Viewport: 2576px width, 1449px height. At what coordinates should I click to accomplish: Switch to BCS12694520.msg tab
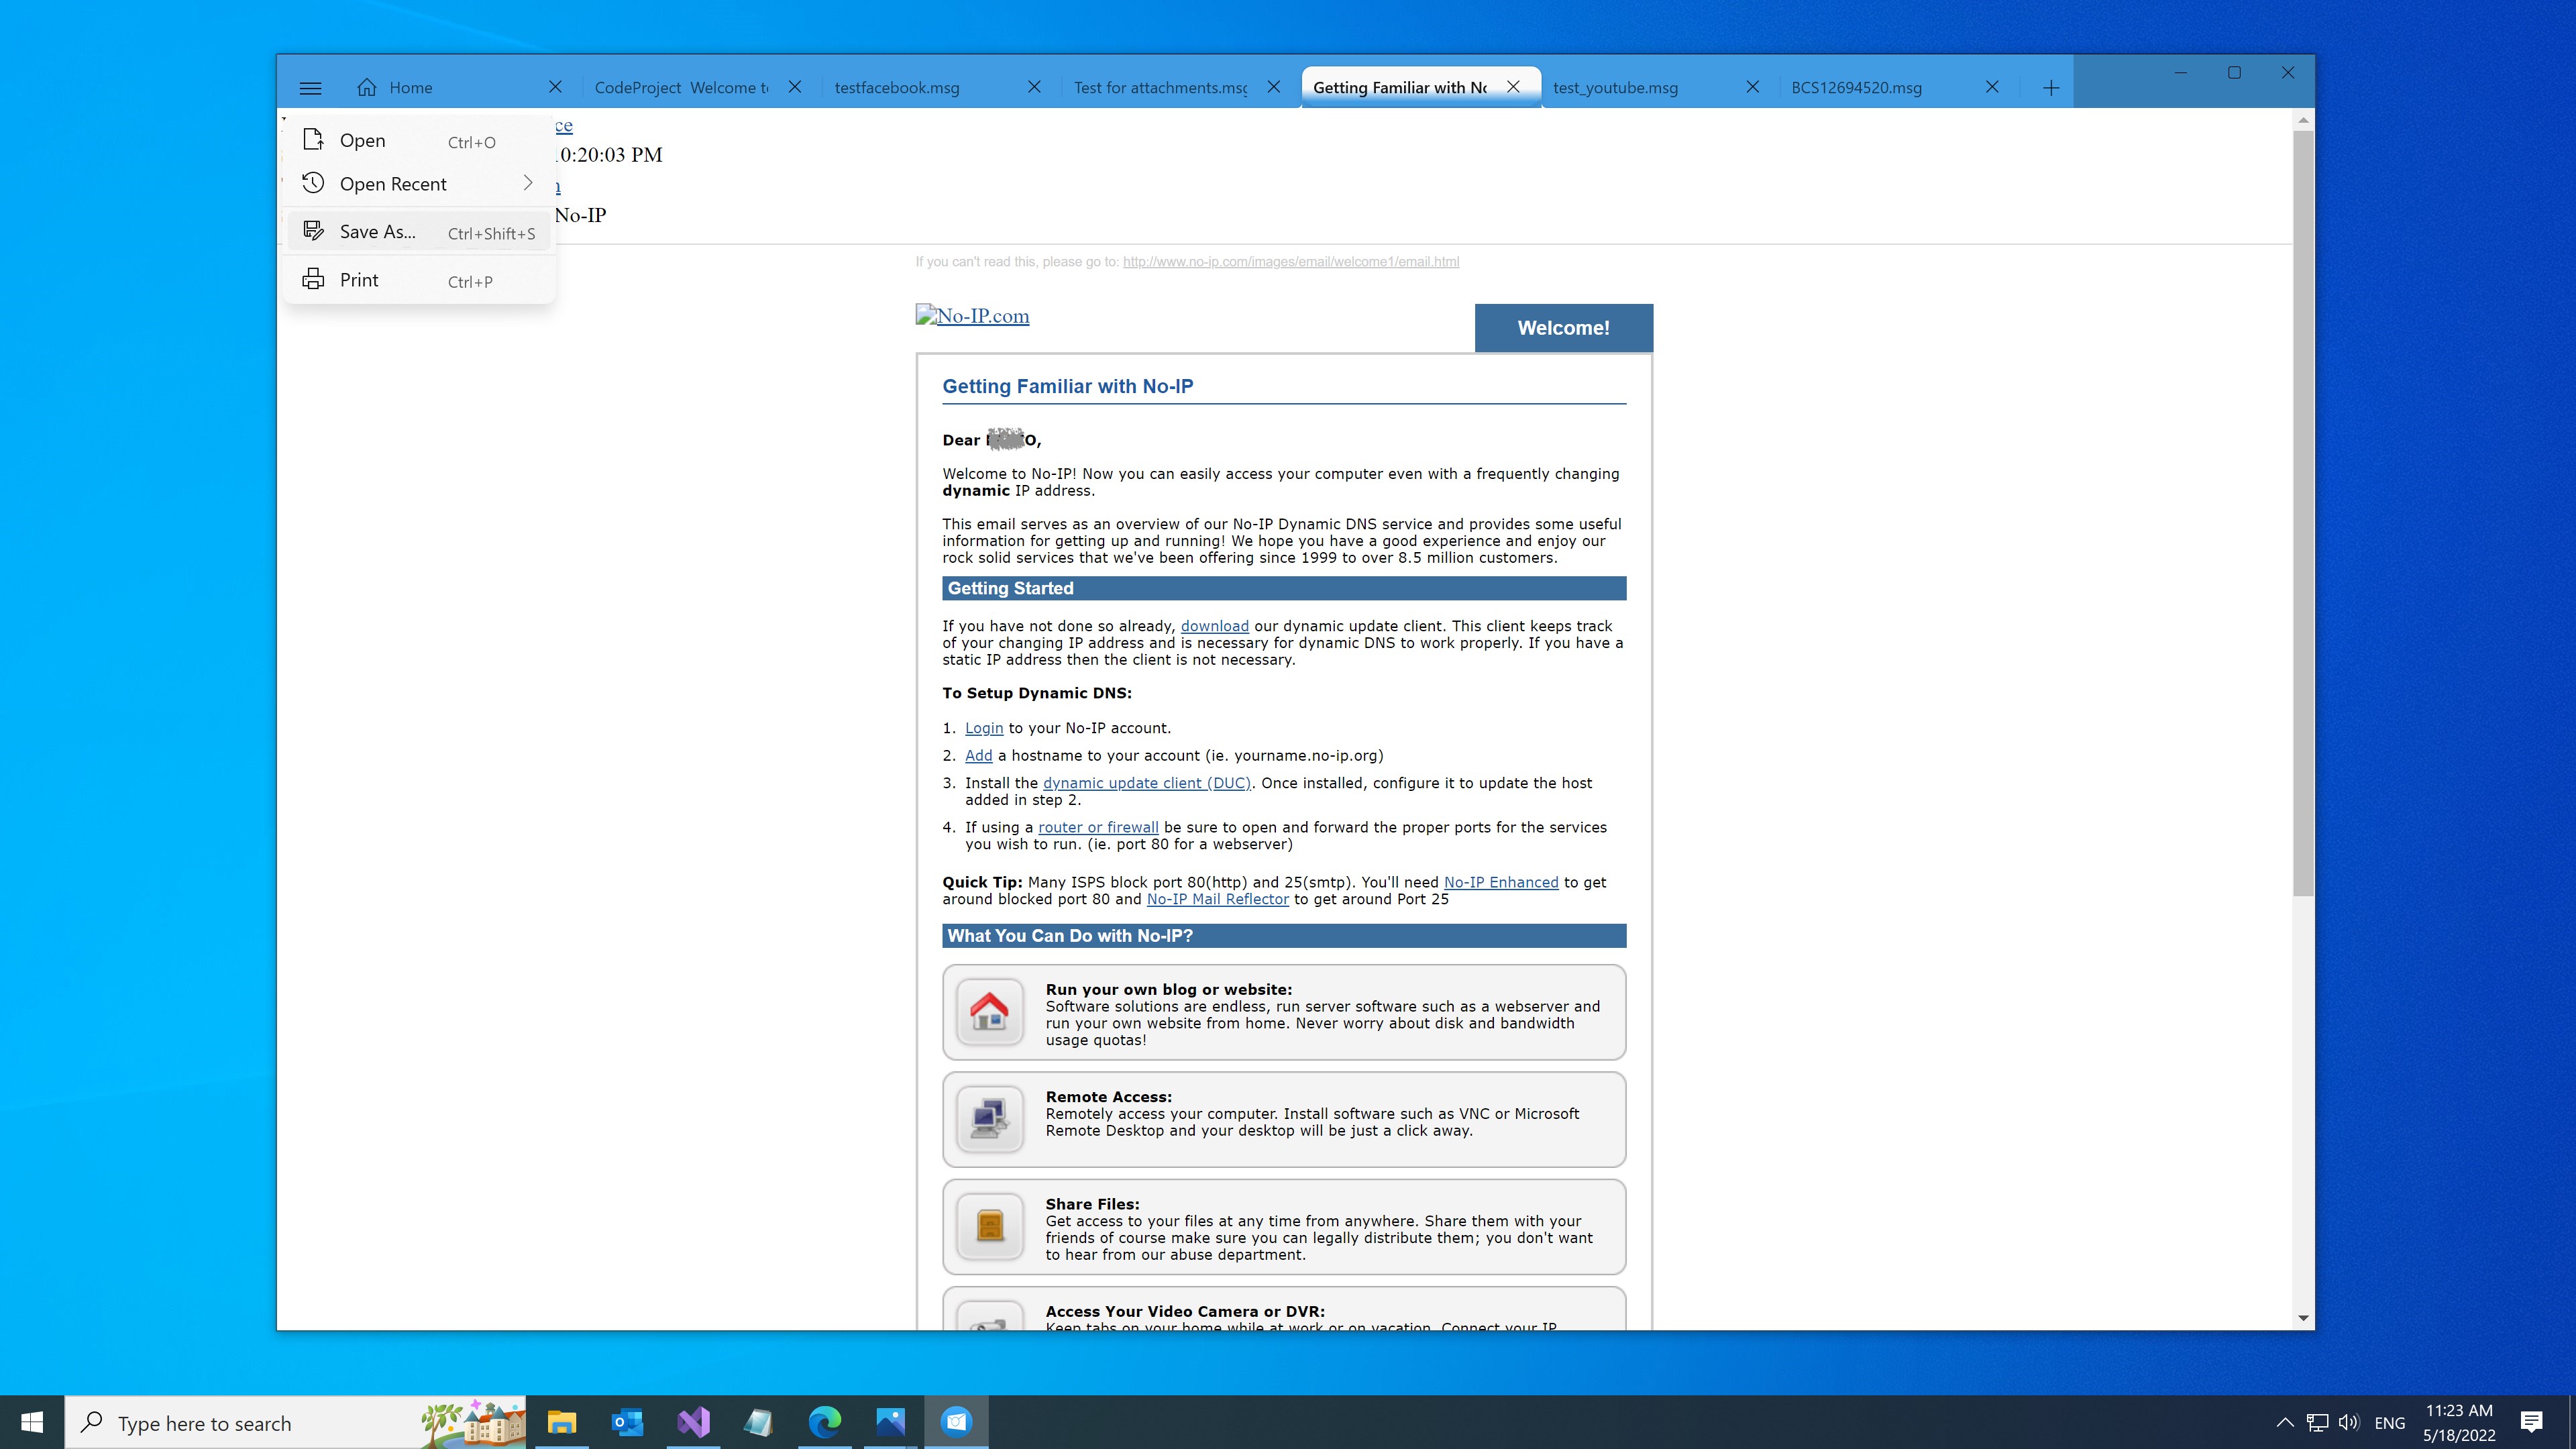(1856, 88)
